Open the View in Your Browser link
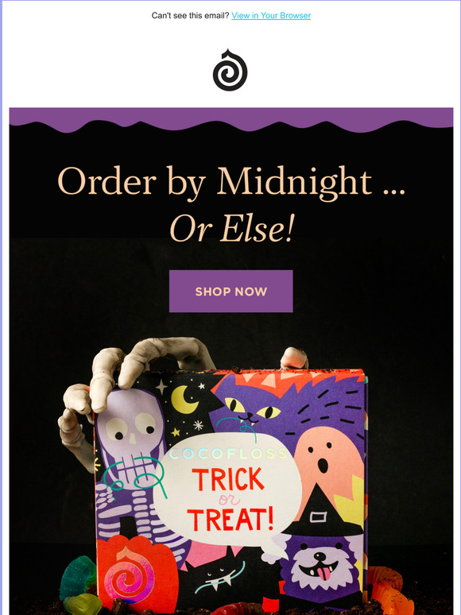 (x=271, y=15)
